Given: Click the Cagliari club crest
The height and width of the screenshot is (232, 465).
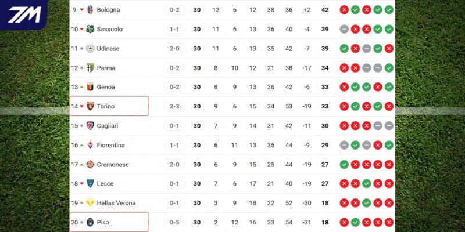Looking at the screenshot, I should [x=90, y=126].
